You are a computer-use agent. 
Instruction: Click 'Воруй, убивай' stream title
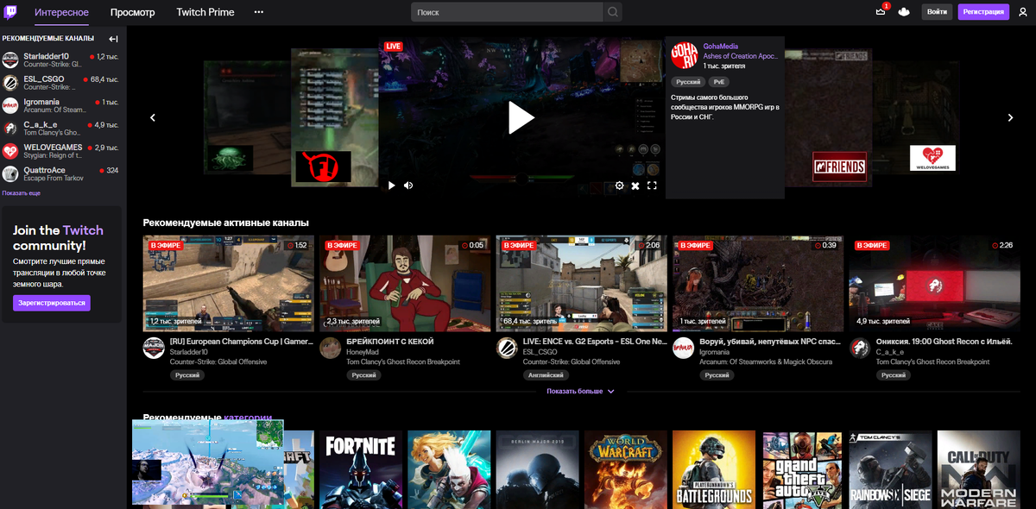(770, 342)
